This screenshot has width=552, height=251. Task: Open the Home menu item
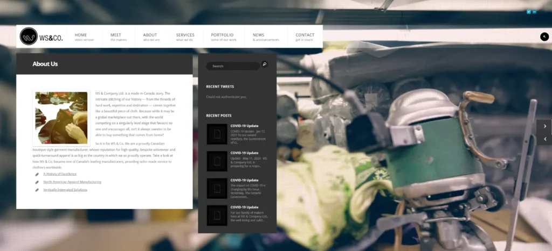(84, 37)
